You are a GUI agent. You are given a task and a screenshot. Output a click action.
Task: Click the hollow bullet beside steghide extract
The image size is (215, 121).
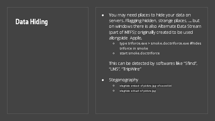click(x=113, y=91)
